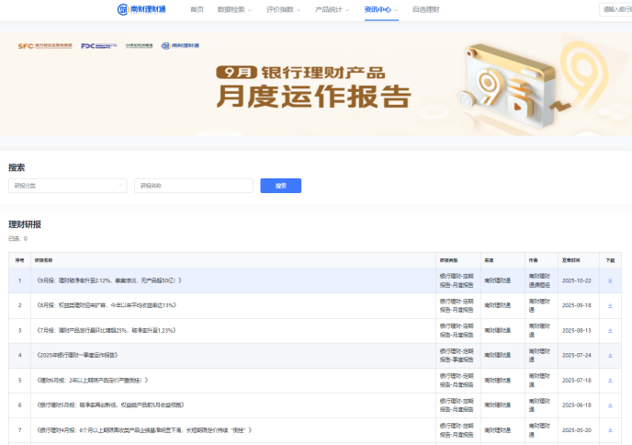
Task: Expand the 数据检索 navigation menu
Action: (x=234, y=9)
